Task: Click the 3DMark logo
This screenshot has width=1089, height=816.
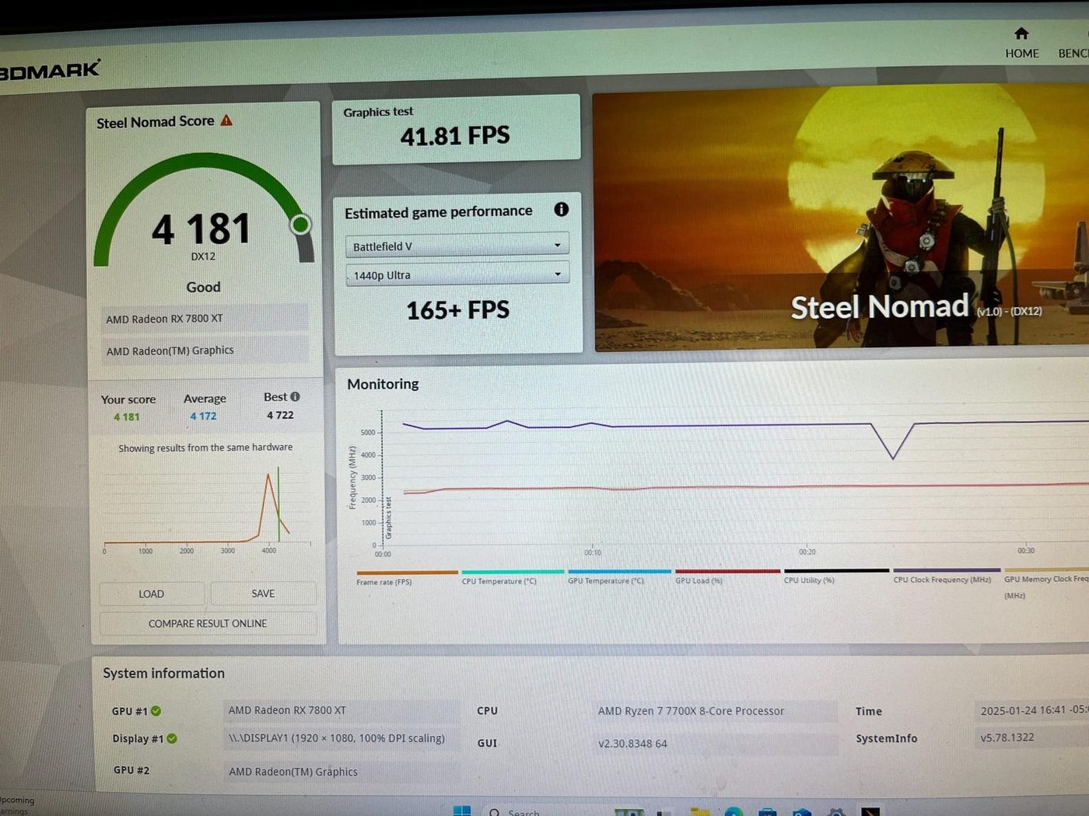Action: 50,71
